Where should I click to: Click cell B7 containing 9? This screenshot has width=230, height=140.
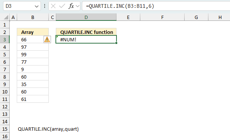33,69
